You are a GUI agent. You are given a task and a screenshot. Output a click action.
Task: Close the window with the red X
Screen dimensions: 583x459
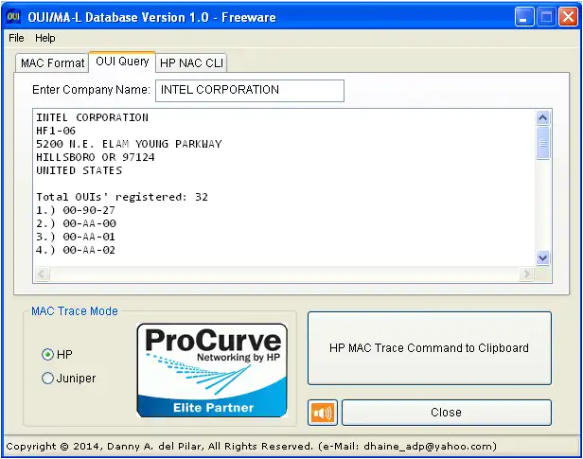pos(568,17)
